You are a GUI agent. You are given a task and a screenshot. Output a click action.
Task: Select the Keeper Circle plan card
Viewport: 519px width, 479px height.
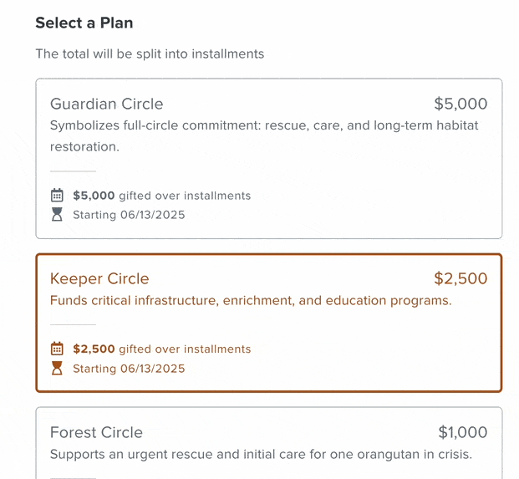(269, 323)
